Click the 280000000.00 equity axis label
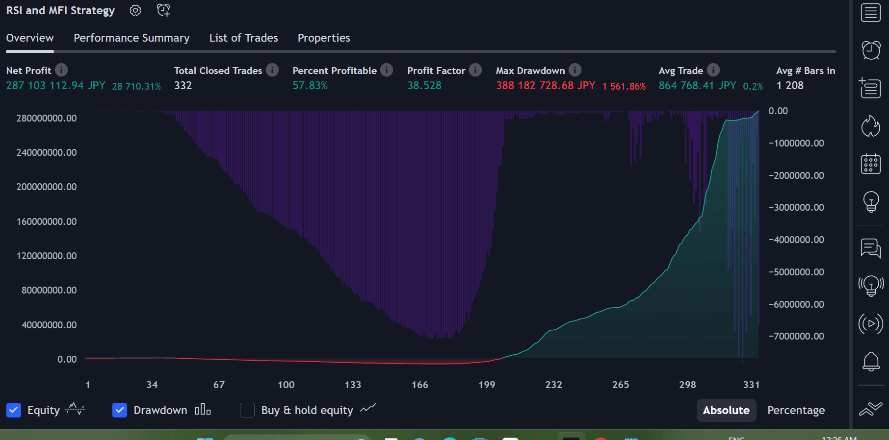Viewport: 889px width, 440px height. [47, 118]
